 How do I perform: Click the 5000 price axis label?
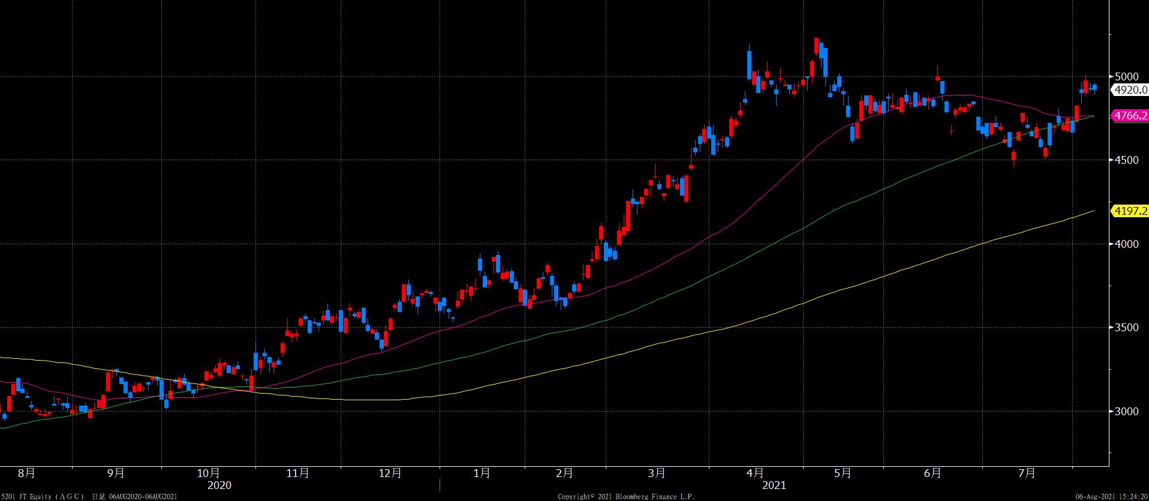pos(1126,77)
